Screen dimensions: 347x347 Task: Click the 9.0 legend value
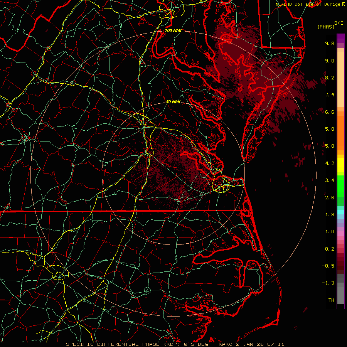point(330,61)
